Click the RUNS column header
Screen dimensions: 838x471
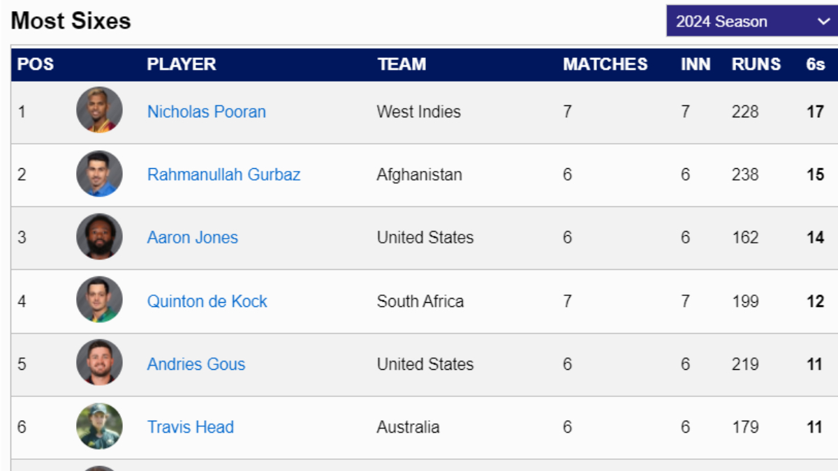click(756, 64)
